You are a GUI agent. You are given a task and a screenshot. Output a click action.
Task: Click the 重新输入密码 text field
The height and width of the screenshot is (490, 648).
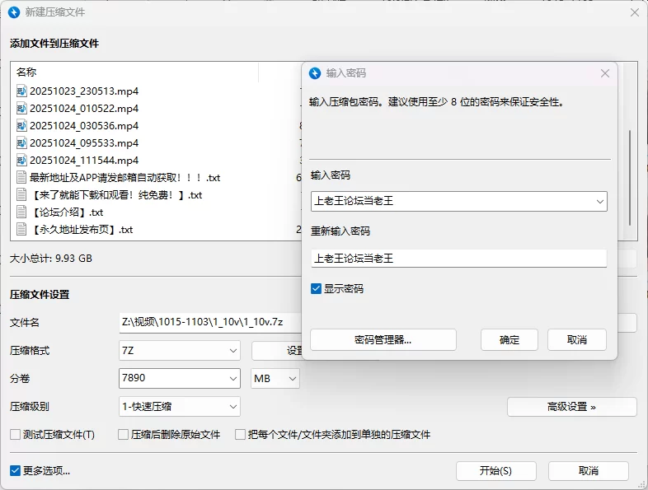tap(458, 259)
